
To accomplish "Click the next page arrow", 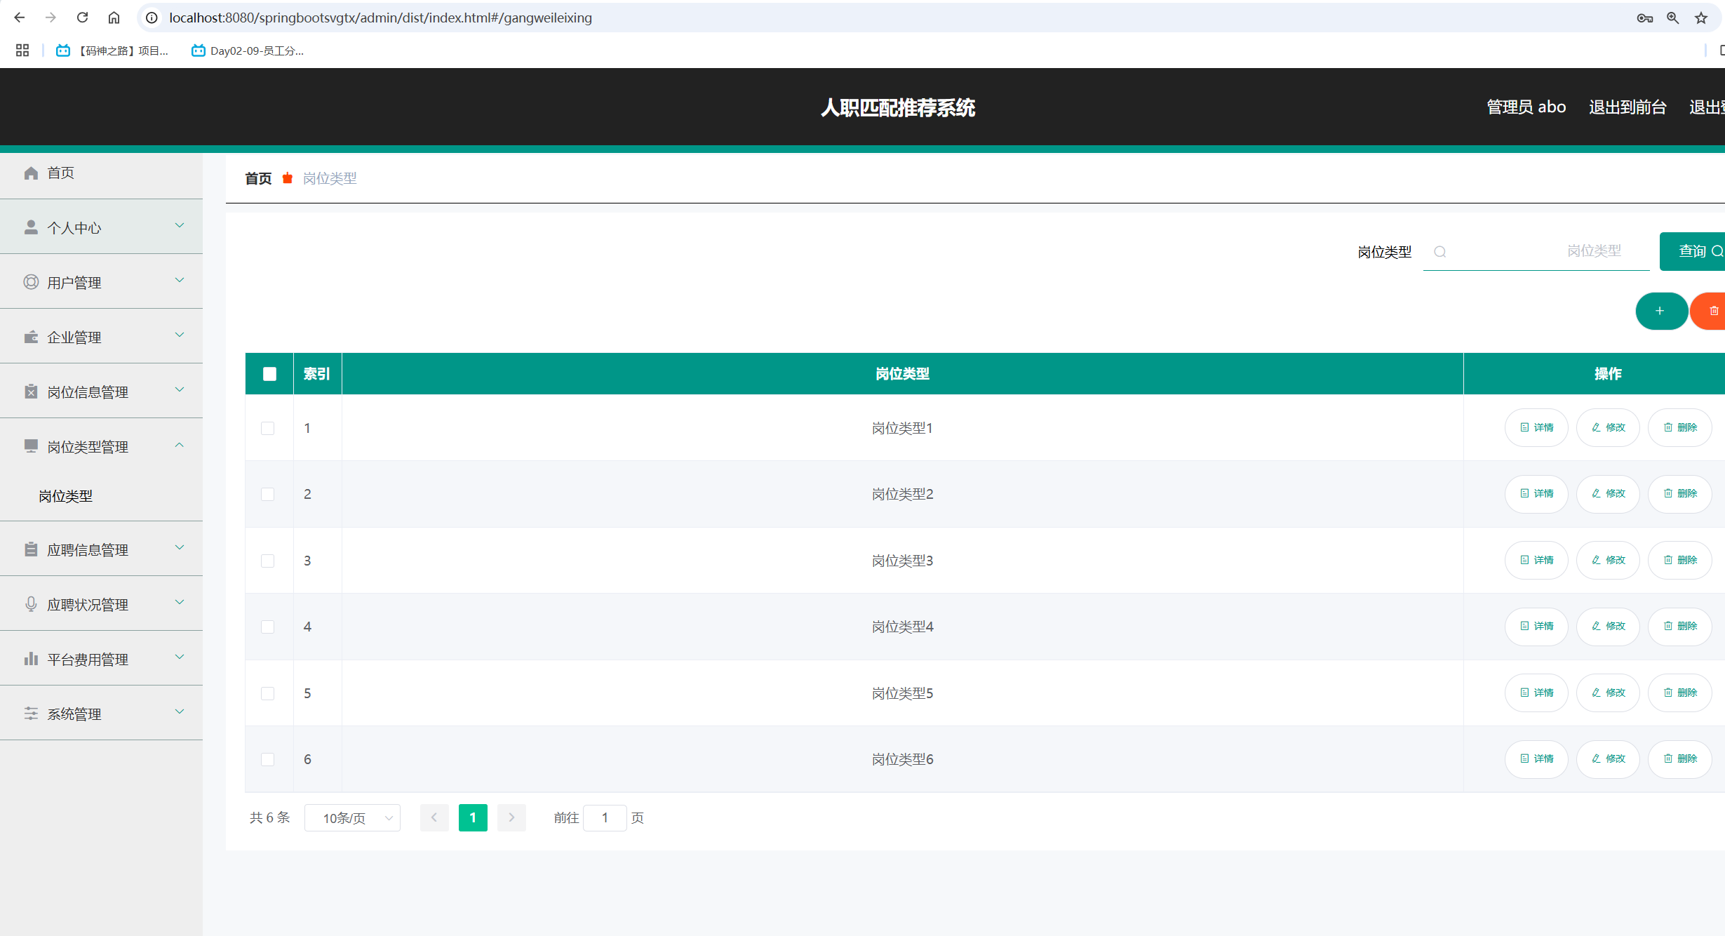I will (511, 818).
